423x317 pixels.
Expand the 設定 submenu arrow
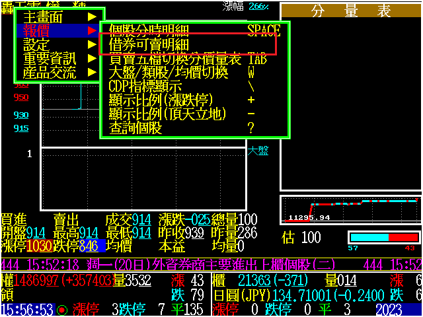pos(93,45)
